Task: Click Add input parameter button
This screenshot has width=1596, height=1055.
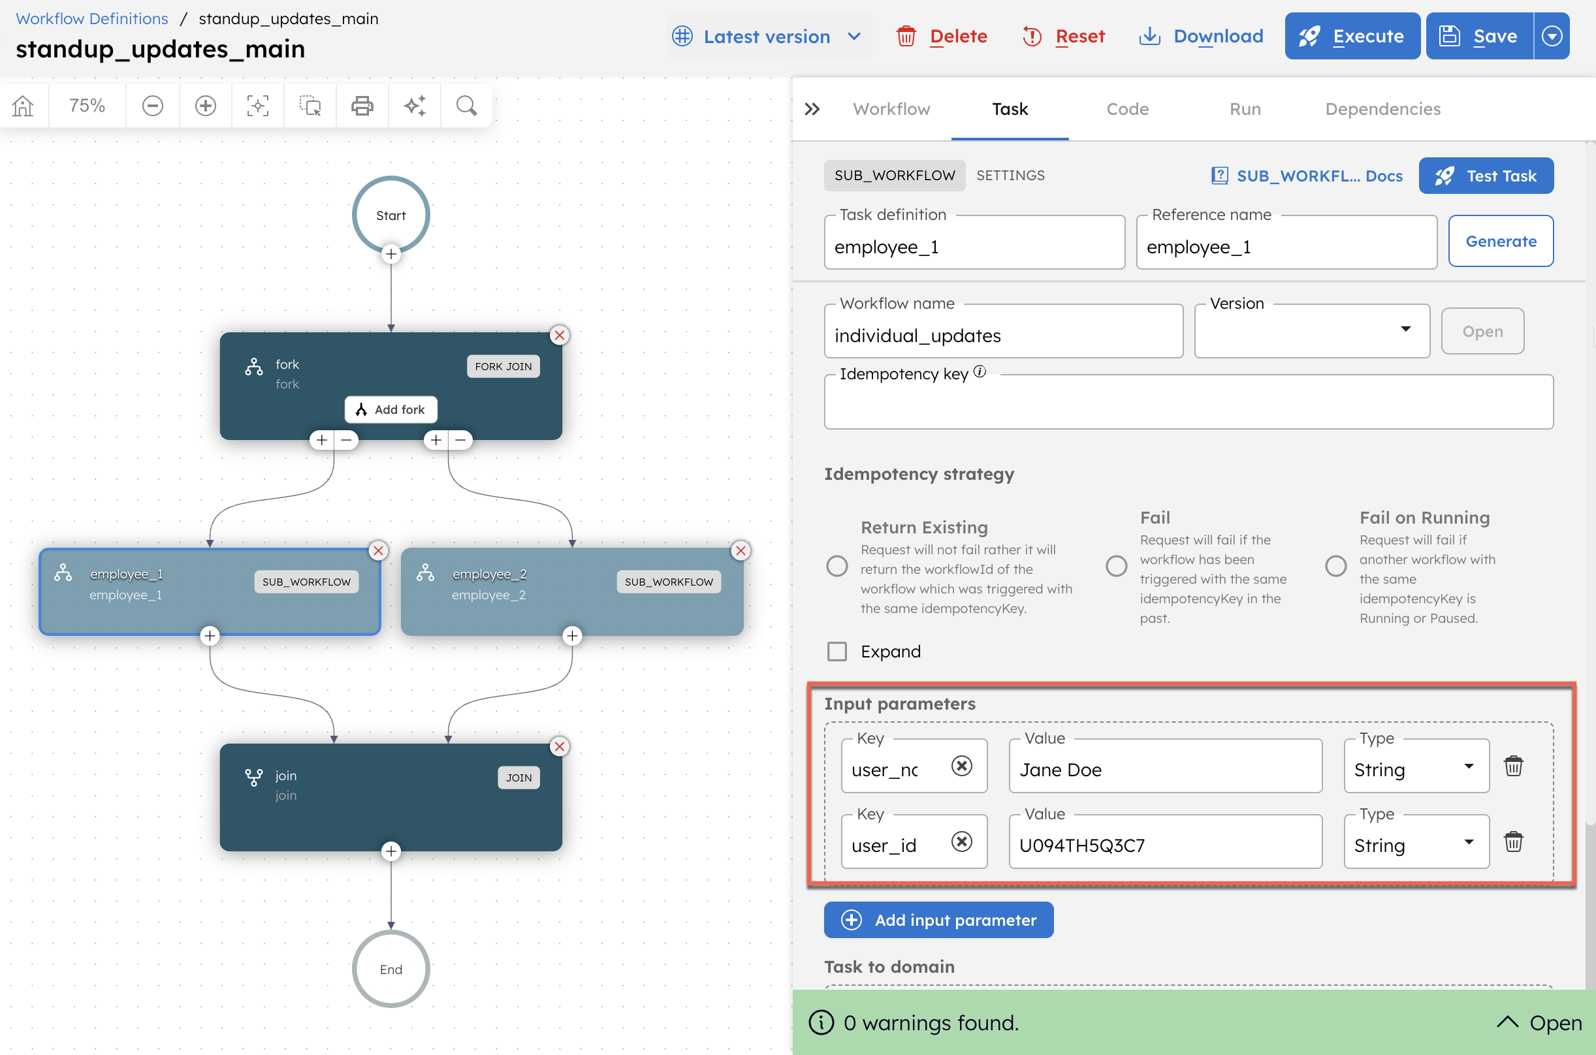Action: [938, 920]
